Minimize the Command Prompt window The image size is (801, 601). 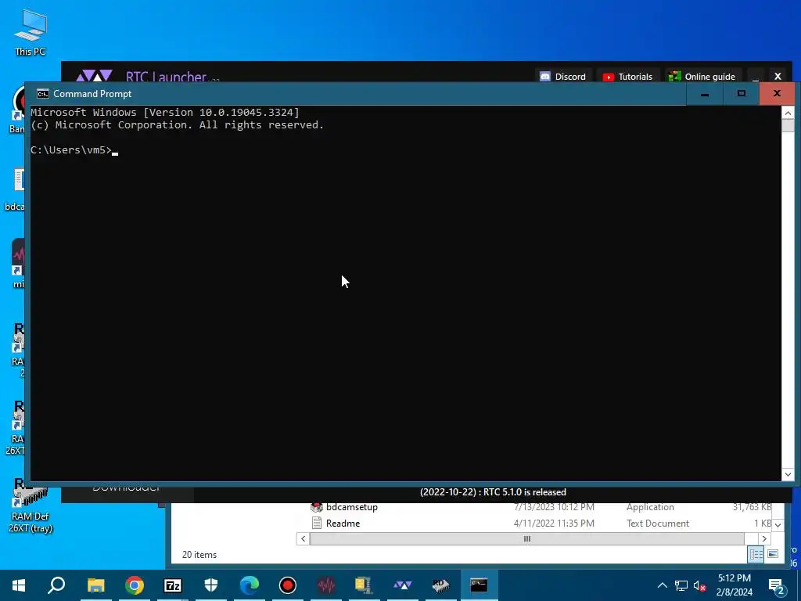tap(705, 94)
